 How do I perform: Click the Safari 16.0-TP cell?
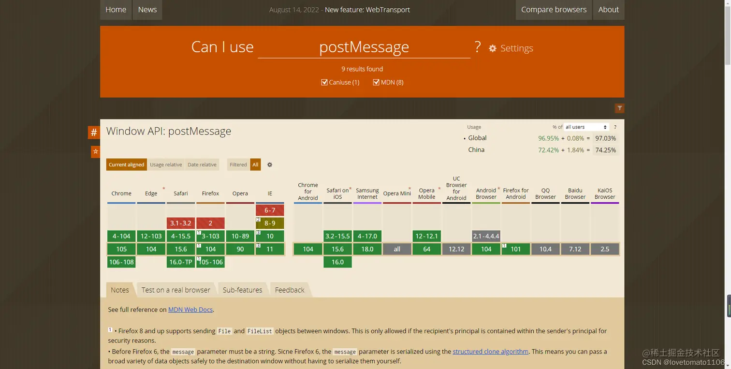click(x=181, y=262)
